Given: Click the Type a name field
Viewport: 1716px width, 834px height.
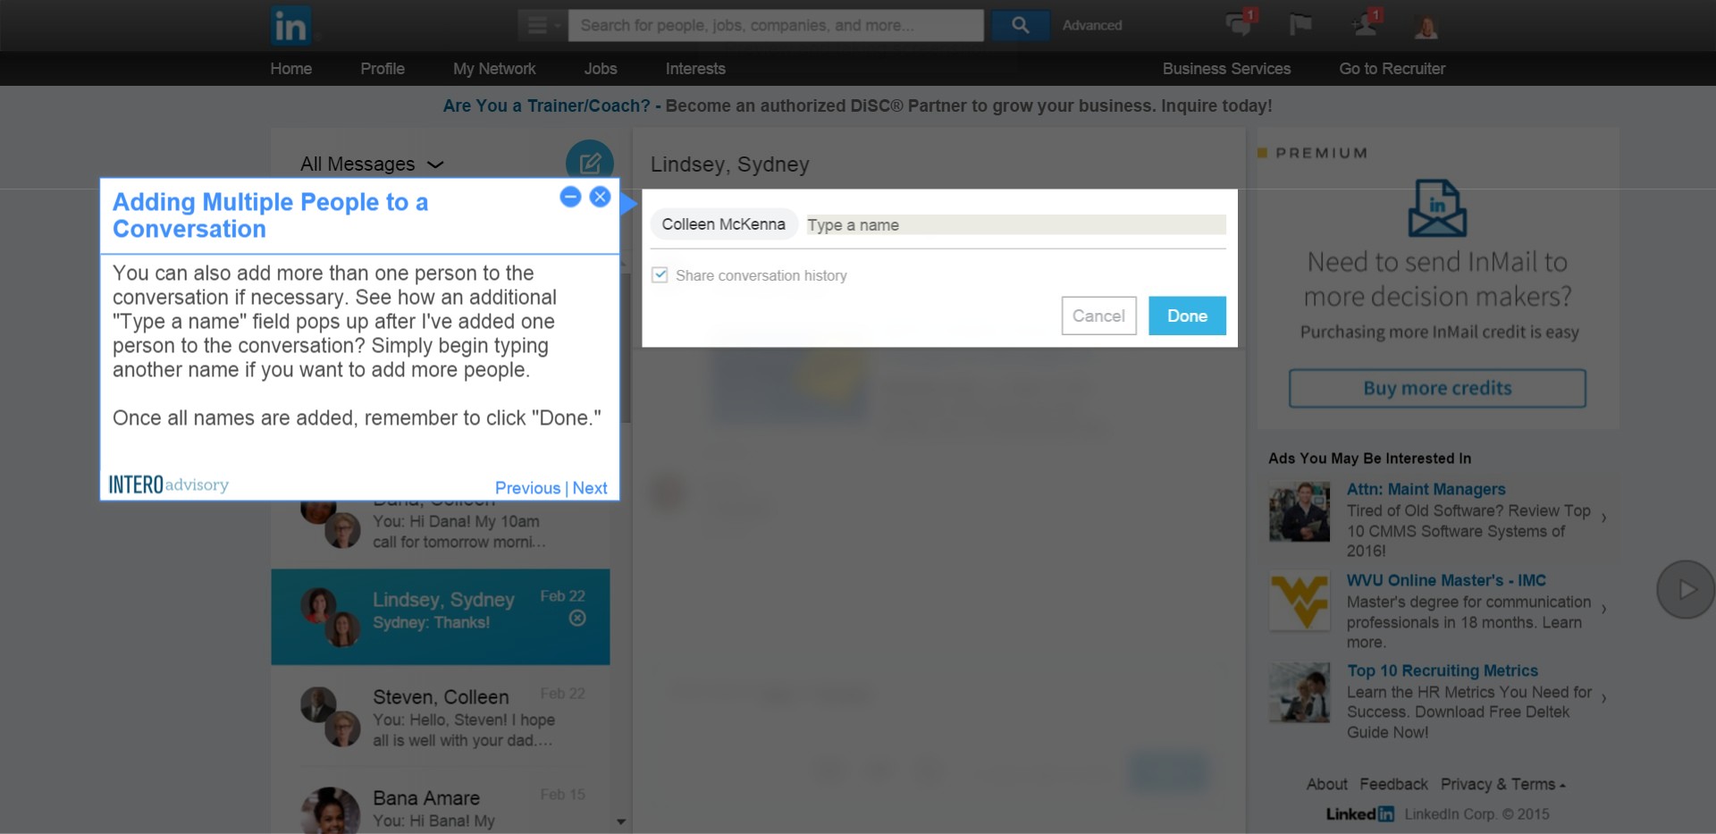Looking at the screenshot, I should click(x=1015, y=225).
